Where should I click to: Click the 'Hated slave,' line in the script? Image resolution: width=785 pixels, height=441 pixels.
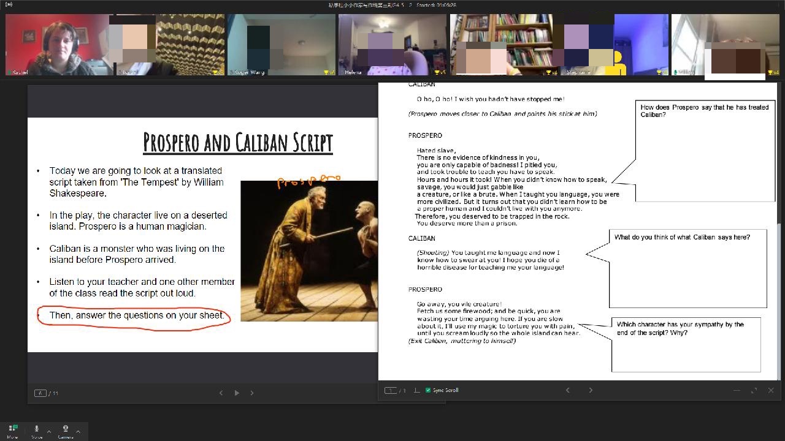click(436, 151)
